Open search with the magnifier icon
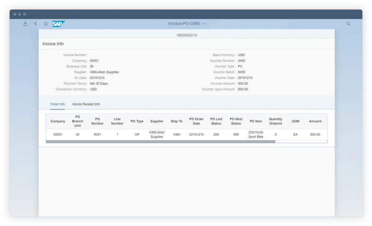Viewport: 372px width, 226px height. pyautogui.click(x=348, y=24)
